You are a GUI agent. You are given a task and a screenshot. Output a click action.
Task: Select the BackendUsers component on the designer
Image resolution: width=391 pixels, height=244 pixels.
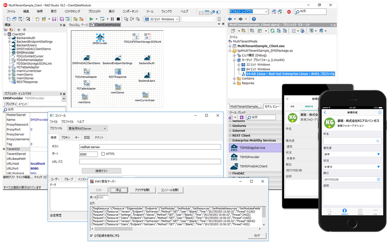click(147, 75)
